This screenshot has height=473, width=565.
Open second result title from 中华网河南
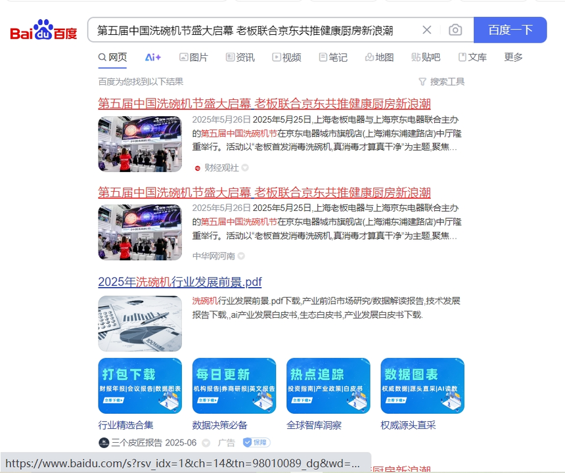265,192
